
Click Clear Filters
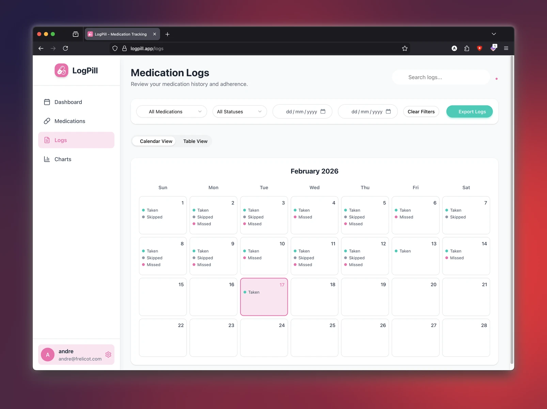[421, 112]
